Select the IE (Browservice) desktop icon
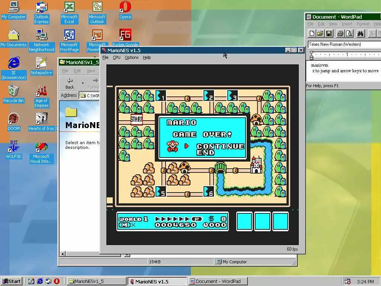 tap(14, 69)
